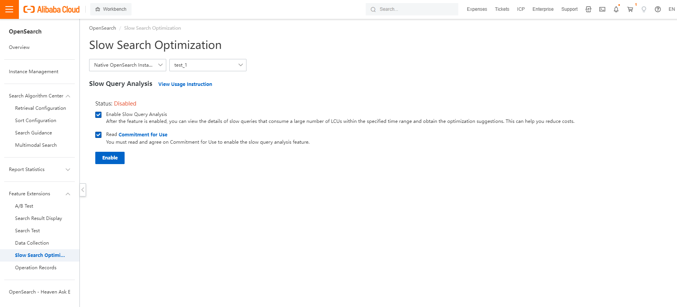This screenshot has height=307, width=677.
Task: Open View Usage Instruction link
Action: (x=185, y=84)
